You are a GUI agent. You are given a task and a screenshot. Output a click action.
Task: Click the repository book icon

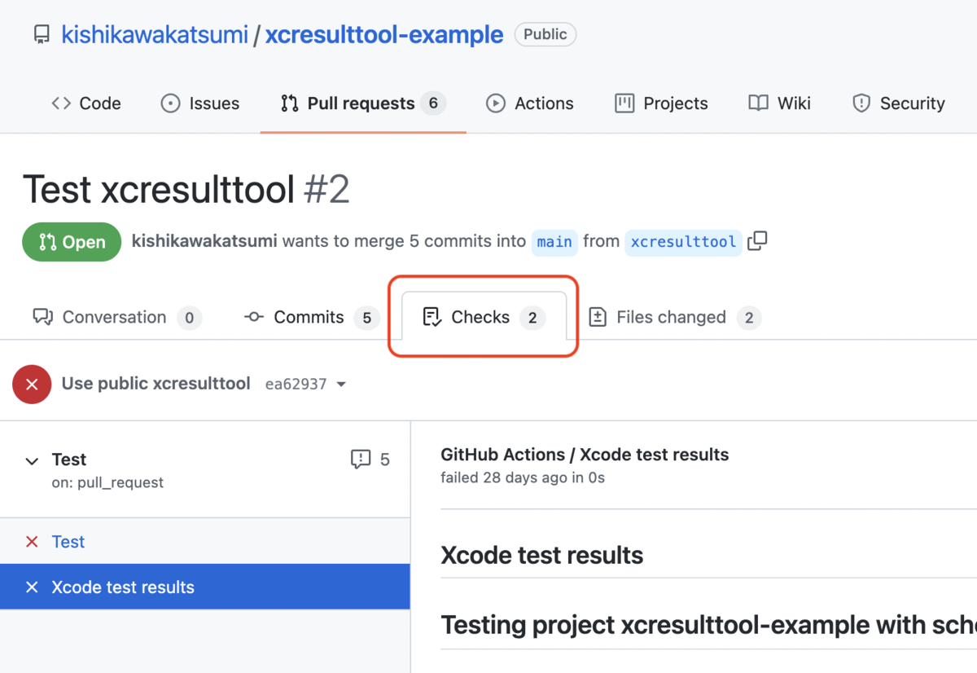click(x=42, y=35)
